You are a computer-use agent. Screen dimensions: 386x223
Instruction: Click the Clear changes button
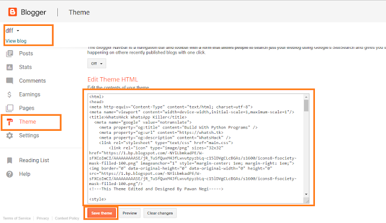[160, 213]
